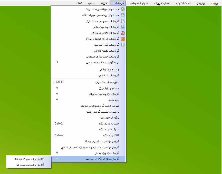222x174 pixels.
Task: Open the اطلاعات پایه menu
Action: pos(185,3)
